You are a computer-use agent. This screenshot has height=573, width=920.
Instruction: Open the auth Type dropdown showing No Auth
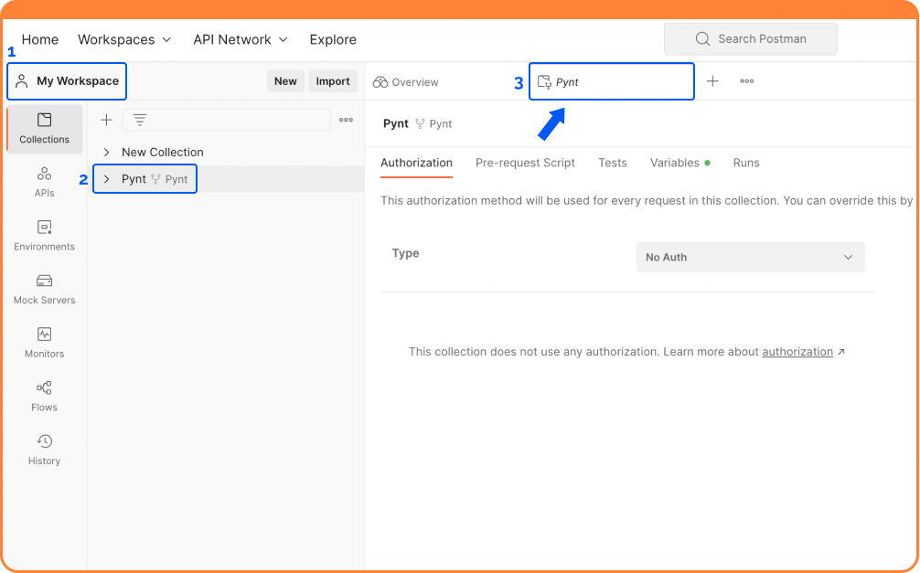(751, 257)
